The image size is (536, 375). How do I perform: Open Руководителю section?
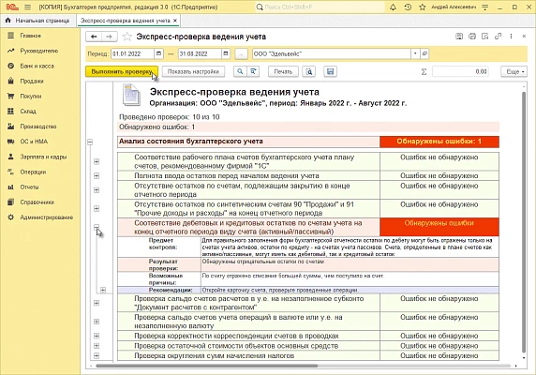pos(38,51)
